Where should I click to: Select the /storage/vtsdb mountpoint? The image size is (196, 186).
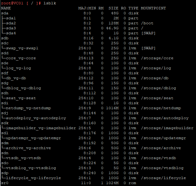point(158,158)
